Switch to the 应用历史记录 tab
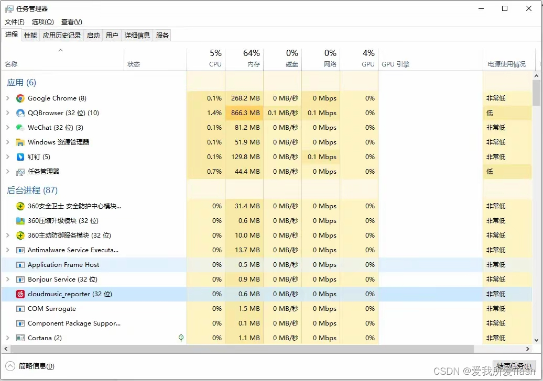 (x=62, y=35)
